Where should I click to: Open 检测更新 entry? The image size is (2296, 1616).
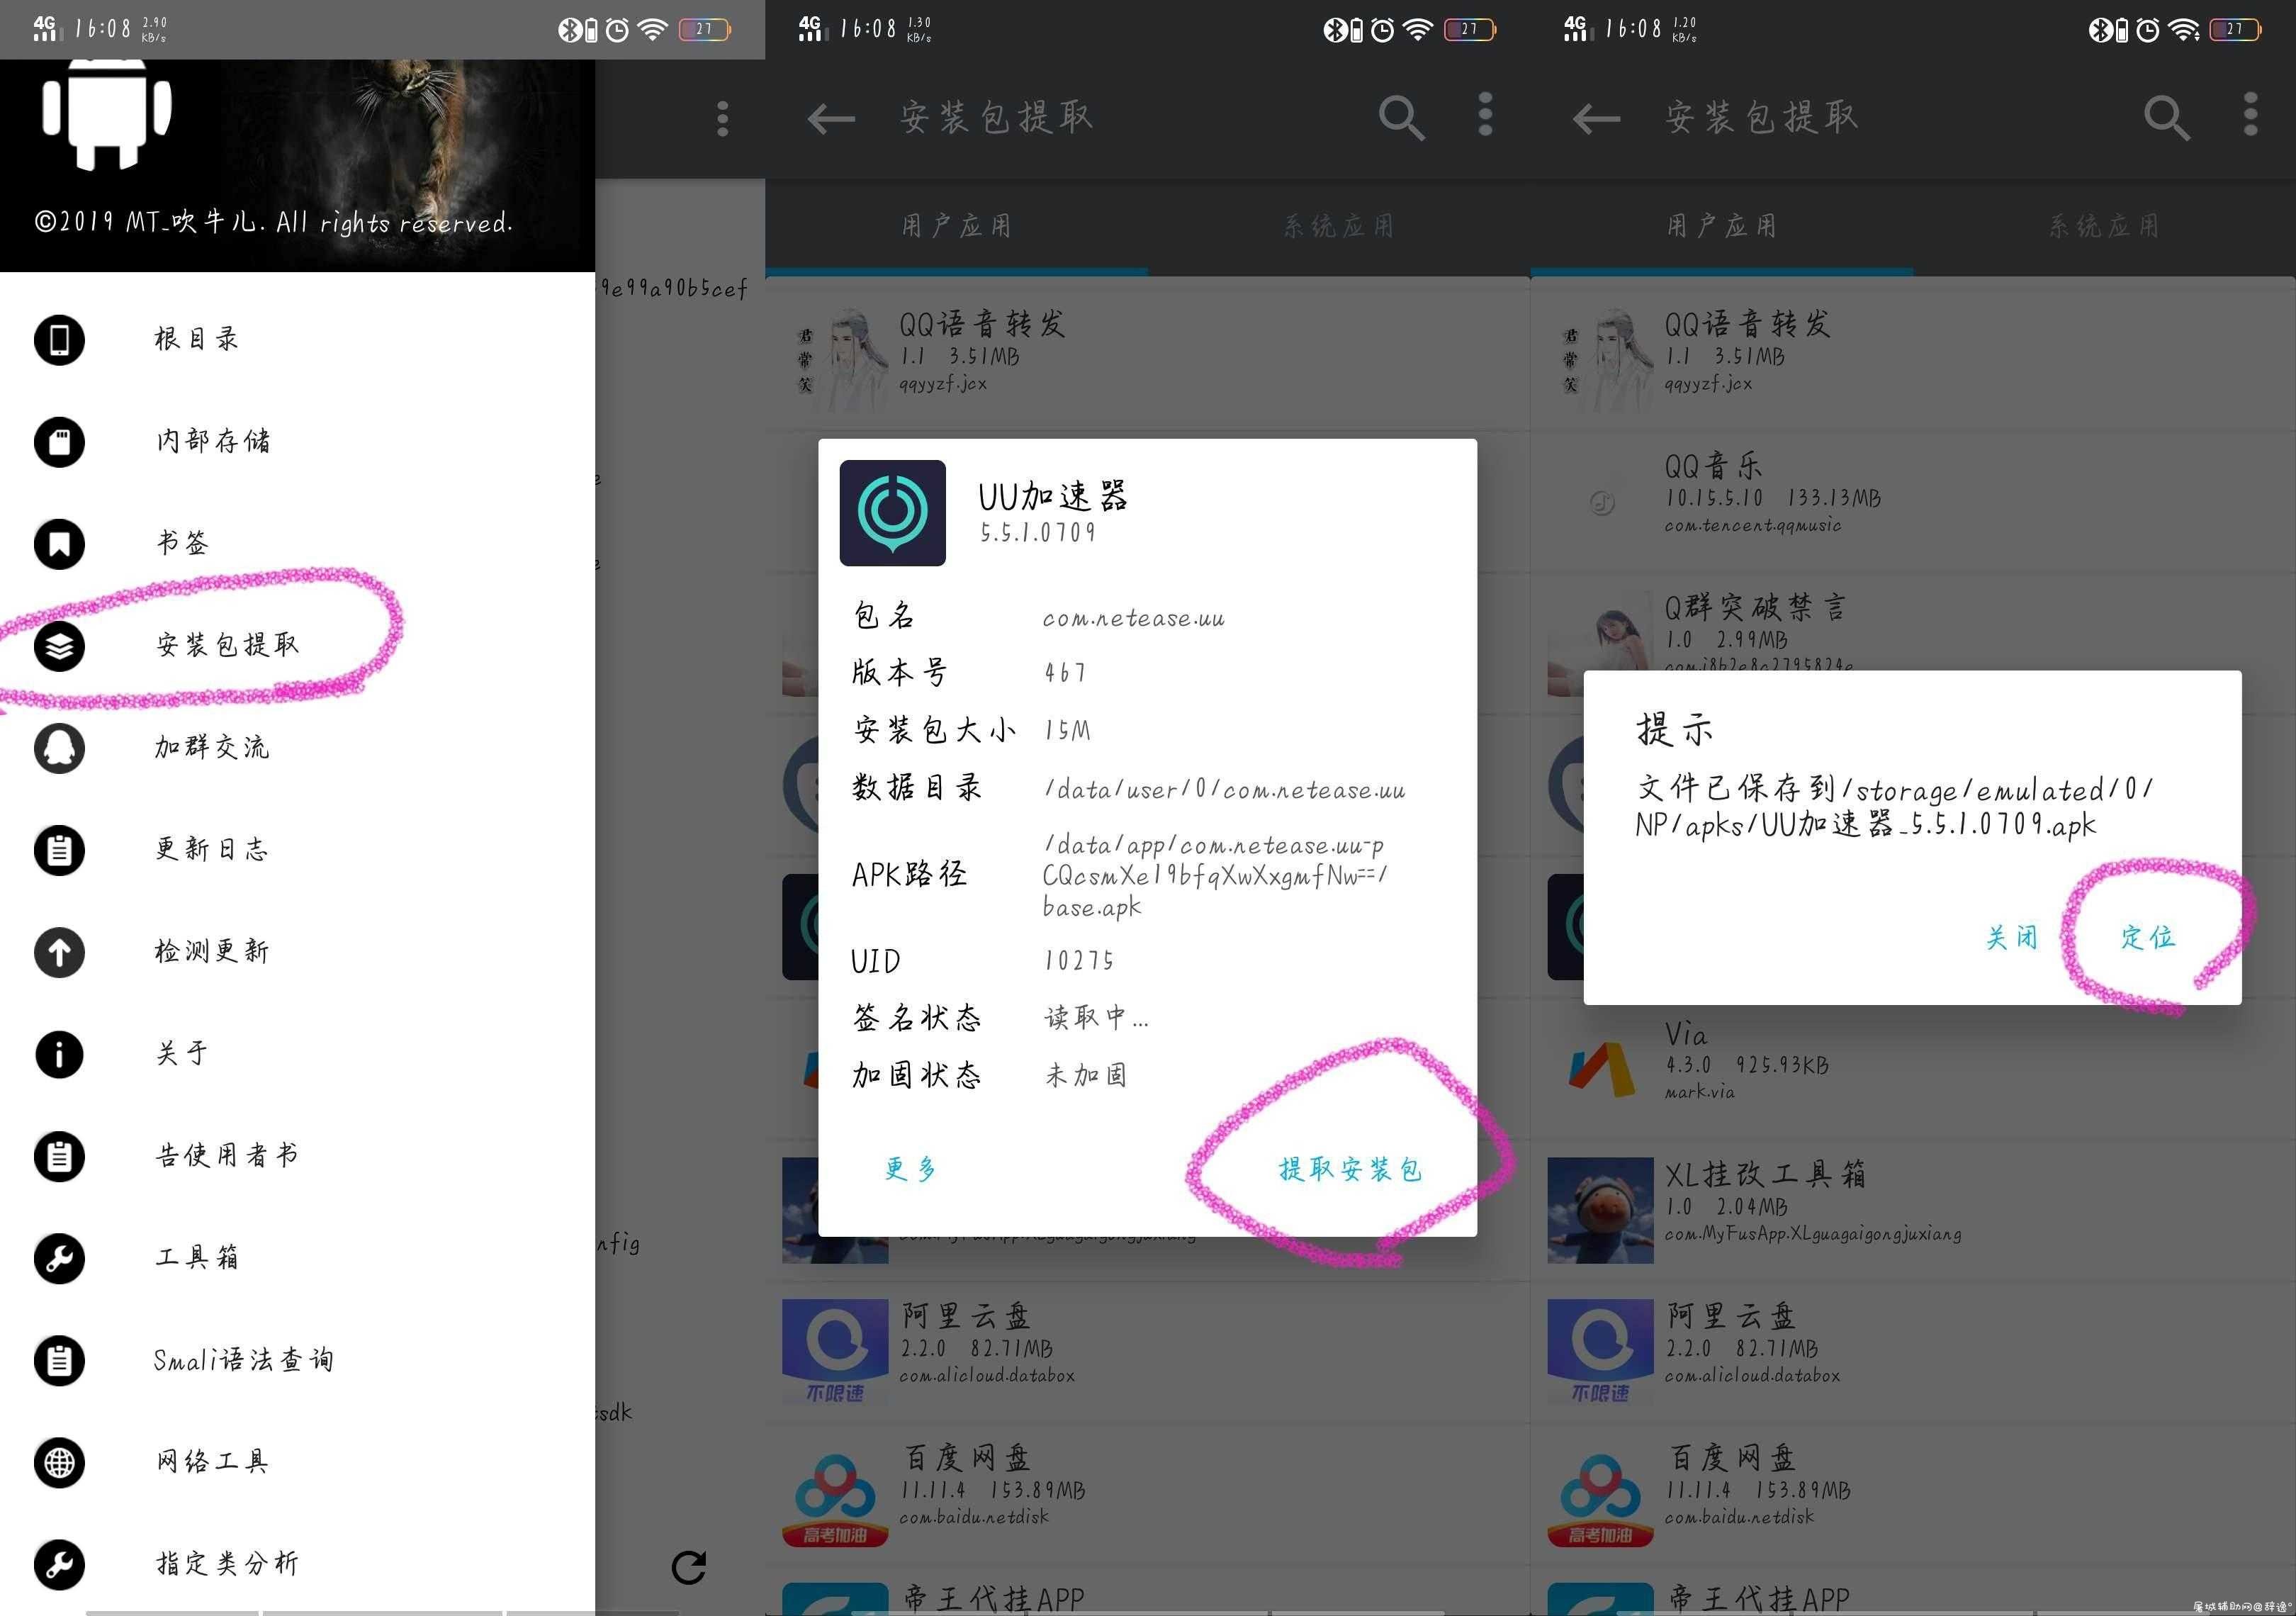point(297,952)
